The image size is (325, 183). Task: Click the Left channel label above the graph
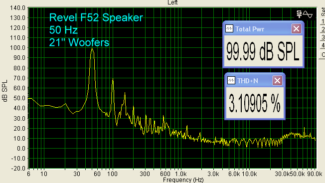(x=172, y=2)
